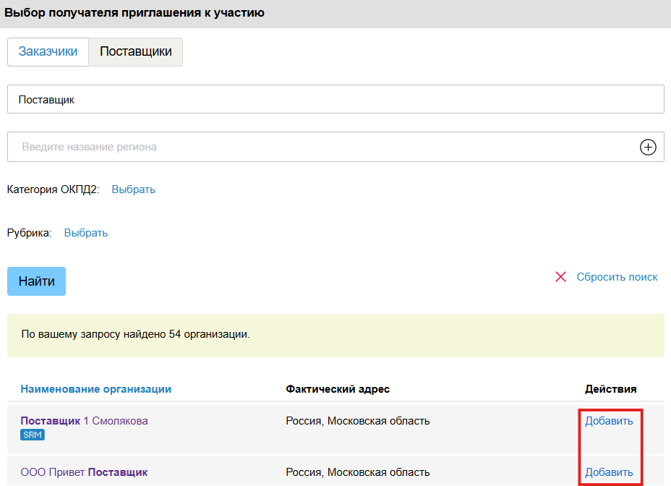Add ООО Привет Поставщик via Добавить
The image size is (671, 486).
click(x=609, y=472)
